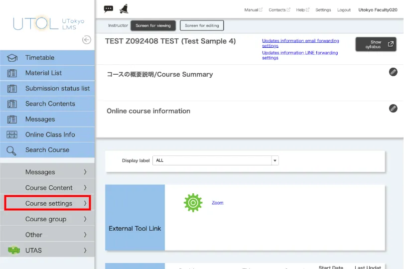Edit Course Summary with pencil icon
This screenshot has width=404, height=269.
(x=393, y=72)
